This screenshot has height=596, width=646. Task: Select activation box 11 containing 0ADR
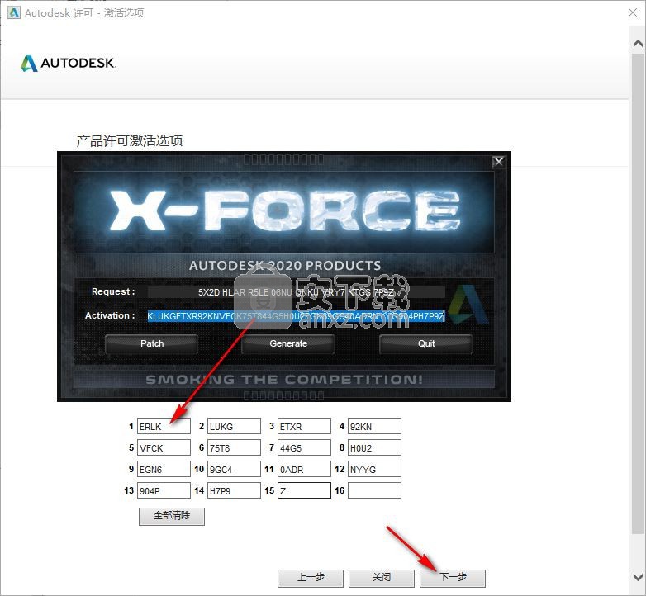(x=304, y=469)
